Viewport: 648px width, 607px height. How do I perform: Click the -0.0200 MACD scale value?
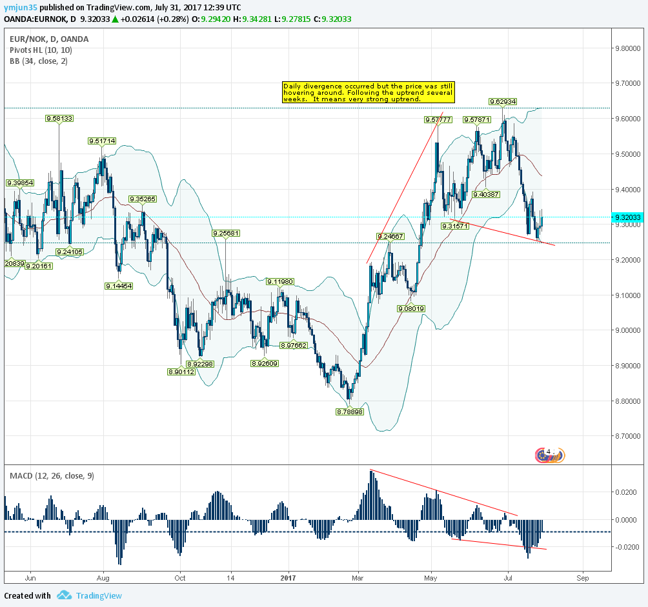tap(626, 547)
